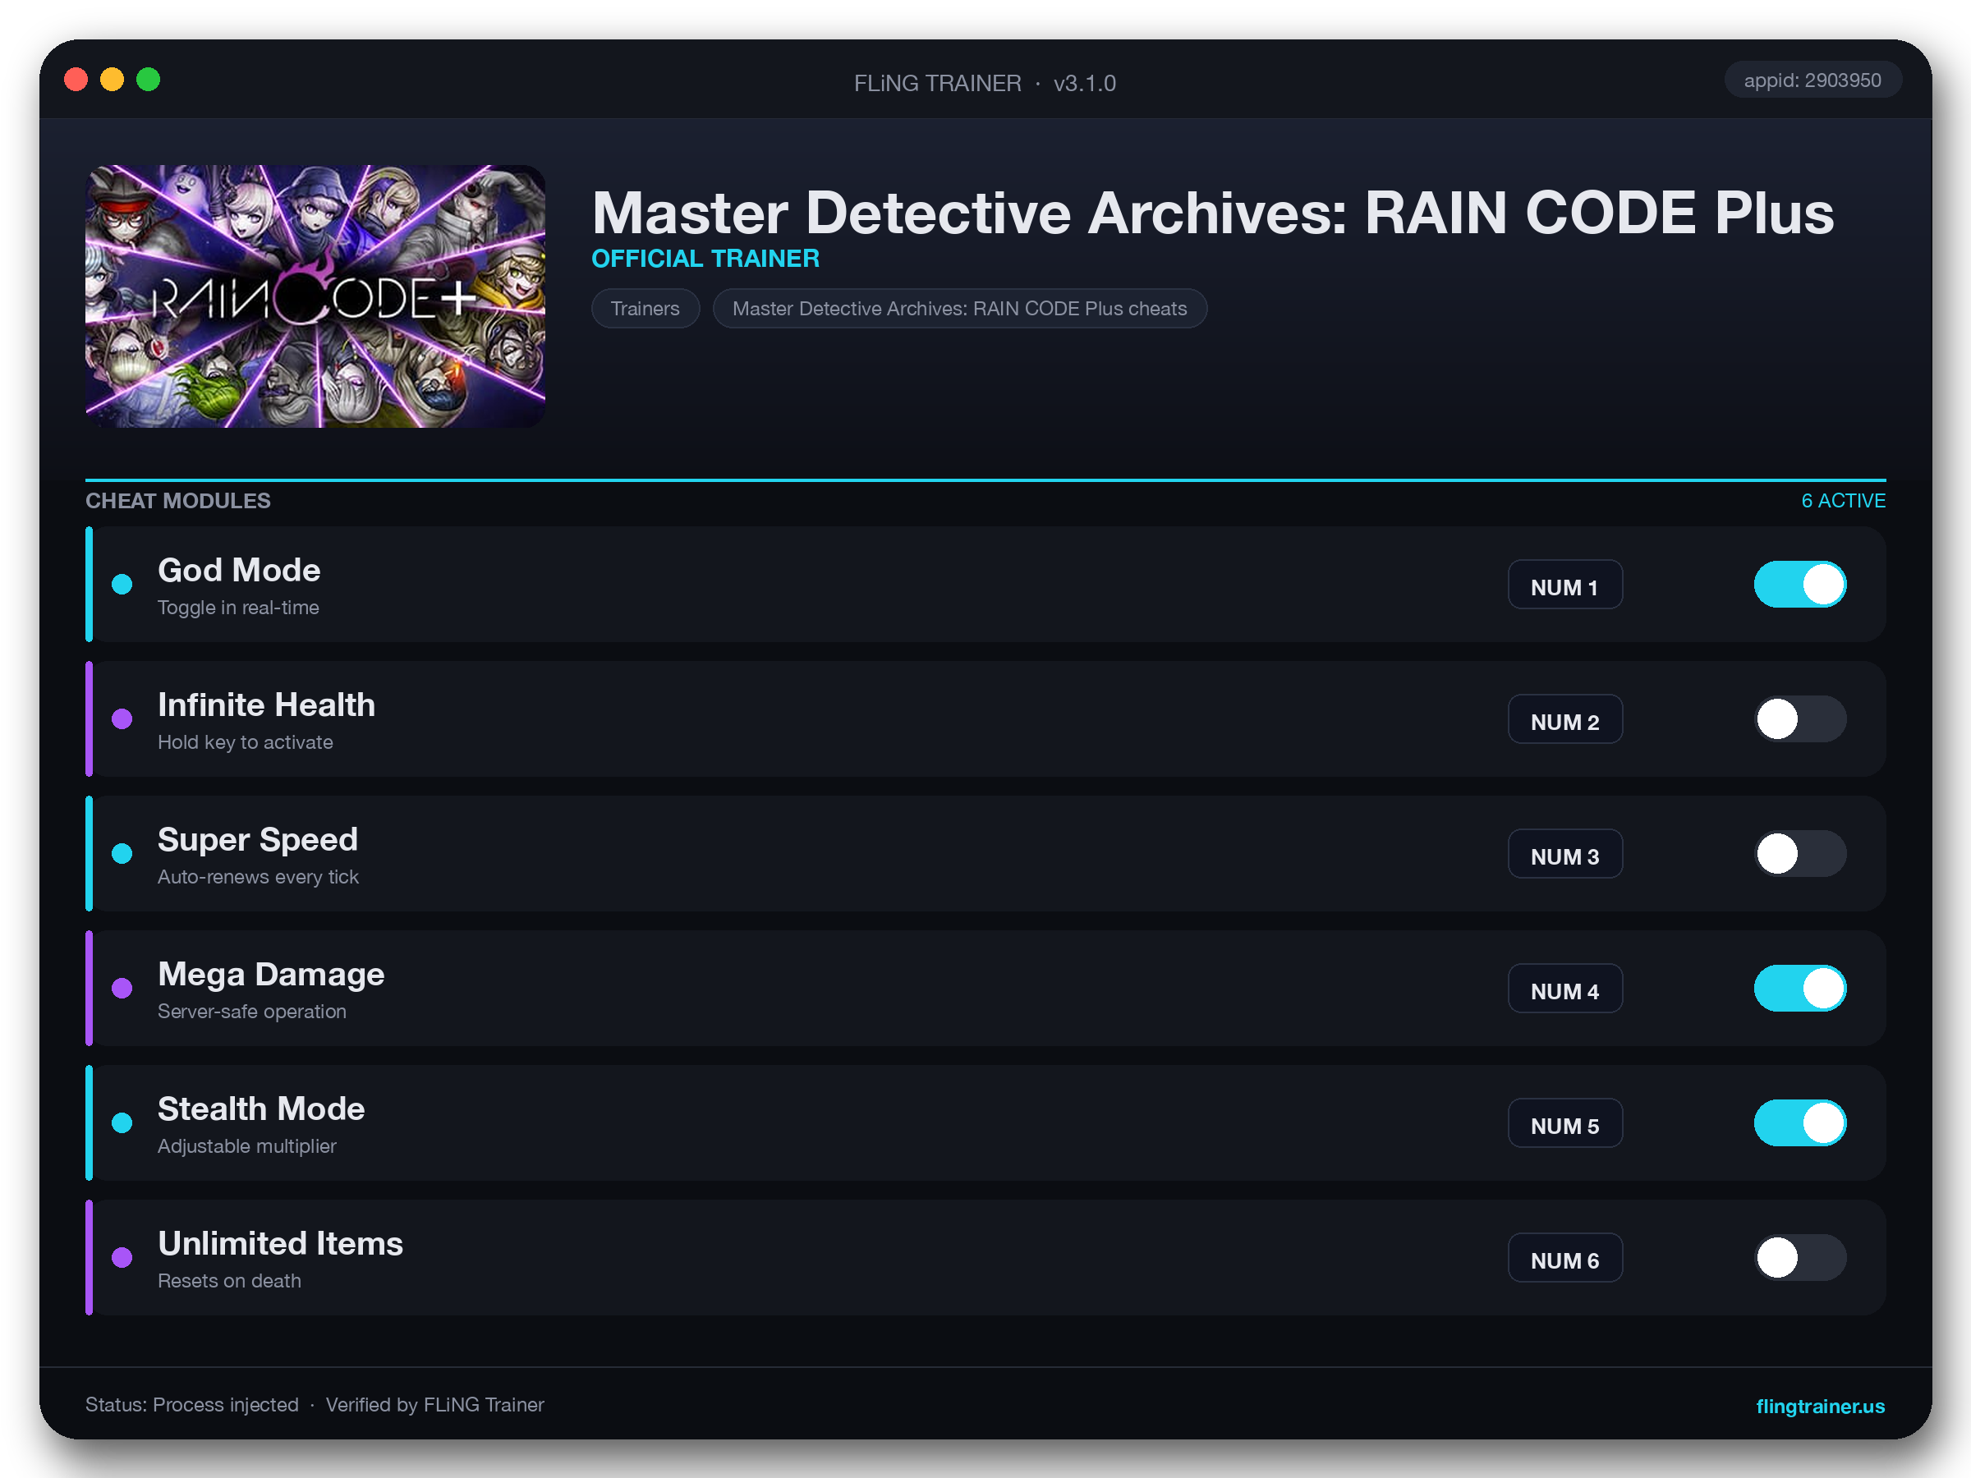Image resolution: width=1971 pixels, height=1478 pixels.
Task: Maximize the window with green button
Action: pos(148,80)
